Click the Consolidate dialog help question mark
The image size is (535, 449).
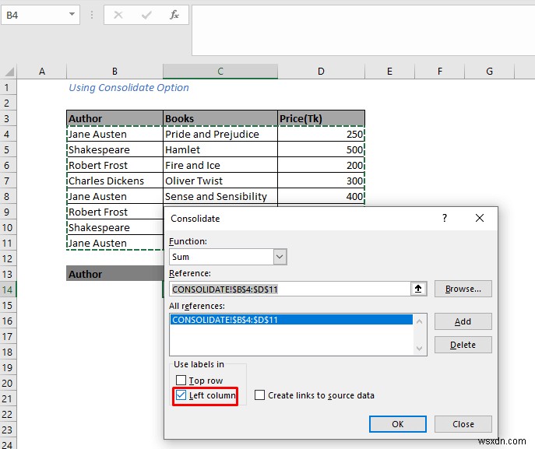click(x=444, y=218)
